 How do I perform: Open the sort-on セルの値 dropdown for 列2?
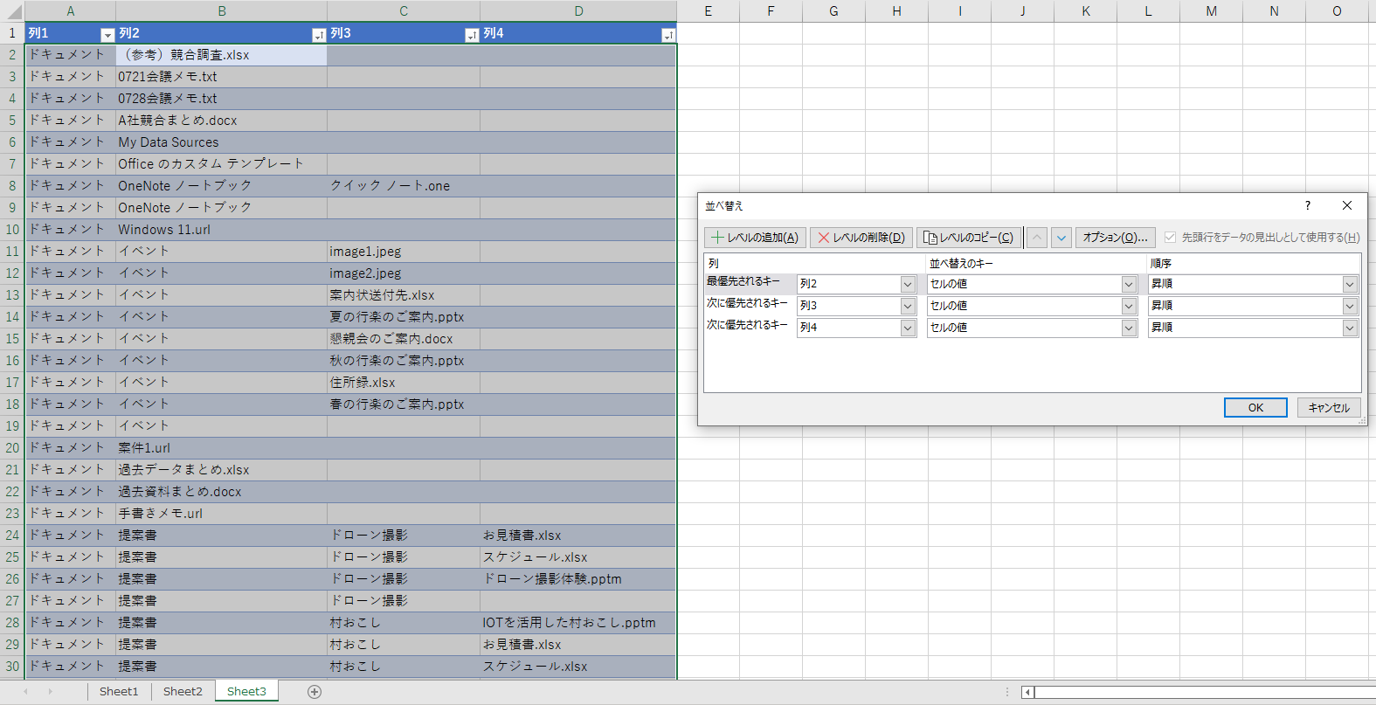[1129, 284]
